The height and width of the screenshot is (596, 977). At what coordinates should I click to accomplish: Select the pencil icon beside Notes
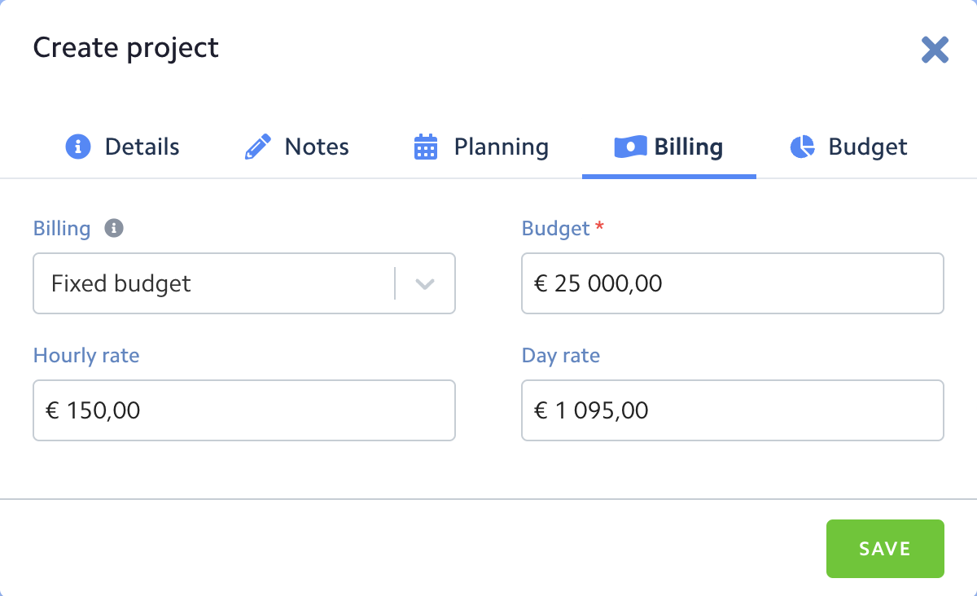coord(258,147)
